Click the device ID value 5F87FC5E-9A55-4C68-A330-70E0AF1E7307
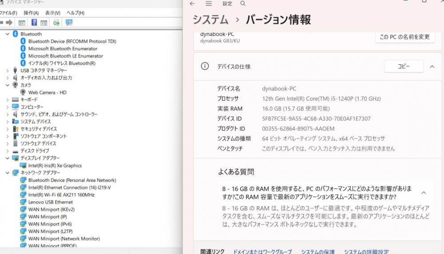Screen dimensions: 444x254 (x=316, y=119)
